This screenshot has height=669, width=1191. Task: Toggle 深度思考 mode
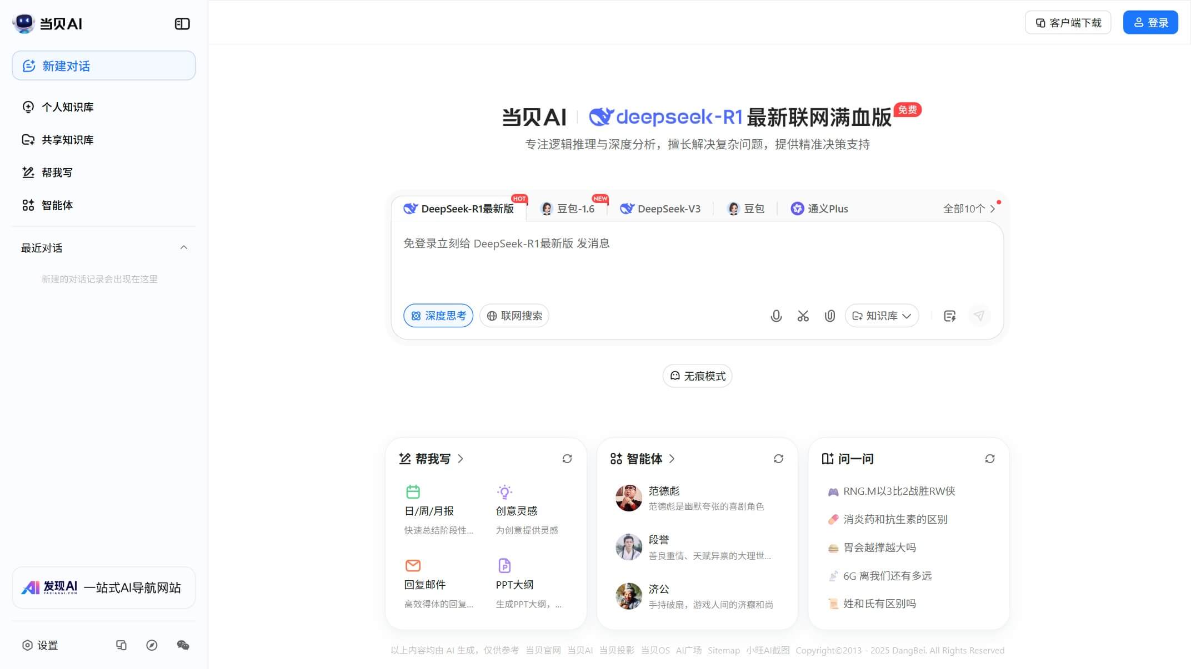tap(438, 316)
